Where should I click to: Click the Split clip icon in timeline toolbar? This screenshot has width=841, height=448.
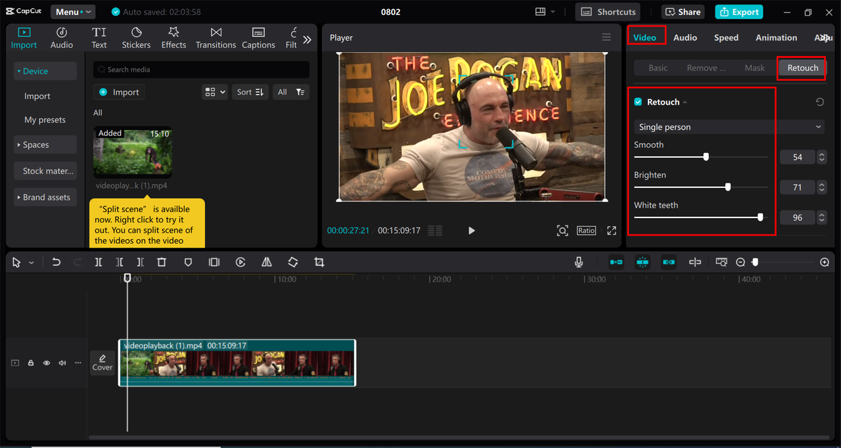click(98, 262)
